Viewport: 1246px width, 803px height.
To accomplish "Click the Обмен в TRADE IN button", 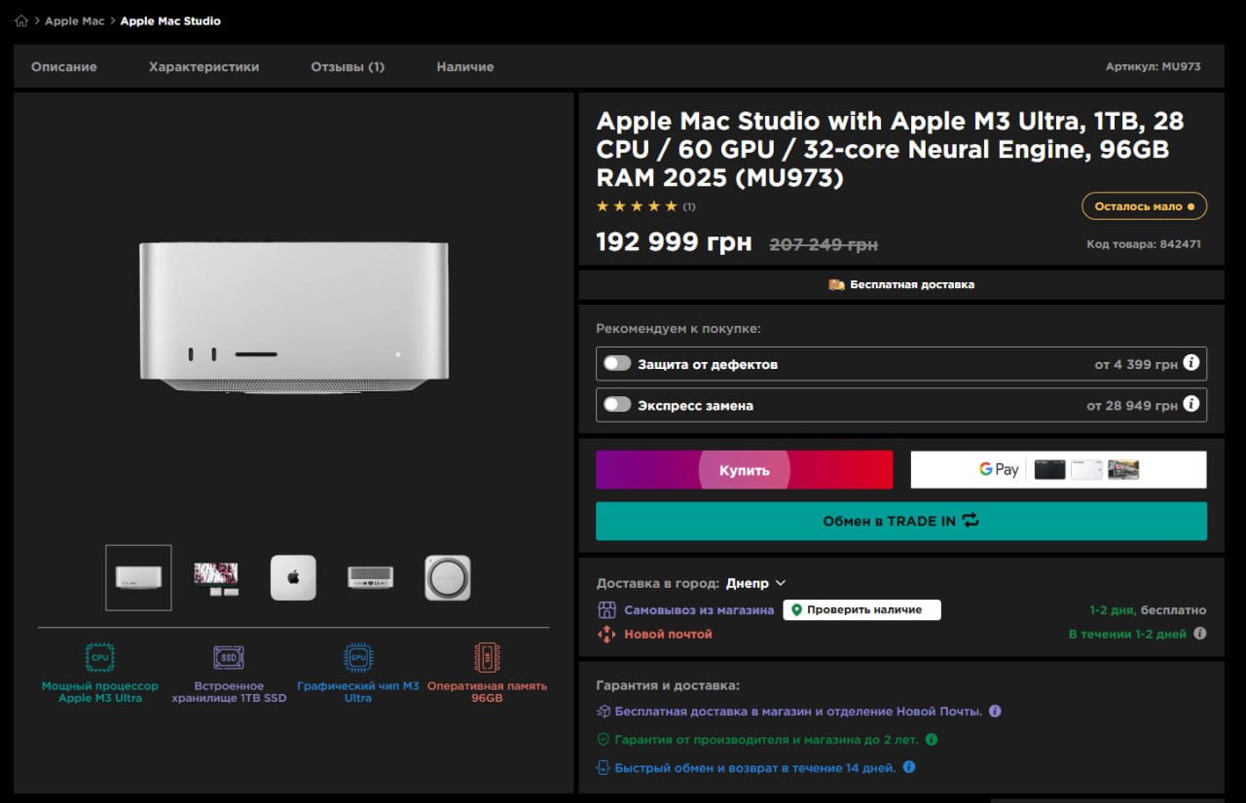I will 900,521.
